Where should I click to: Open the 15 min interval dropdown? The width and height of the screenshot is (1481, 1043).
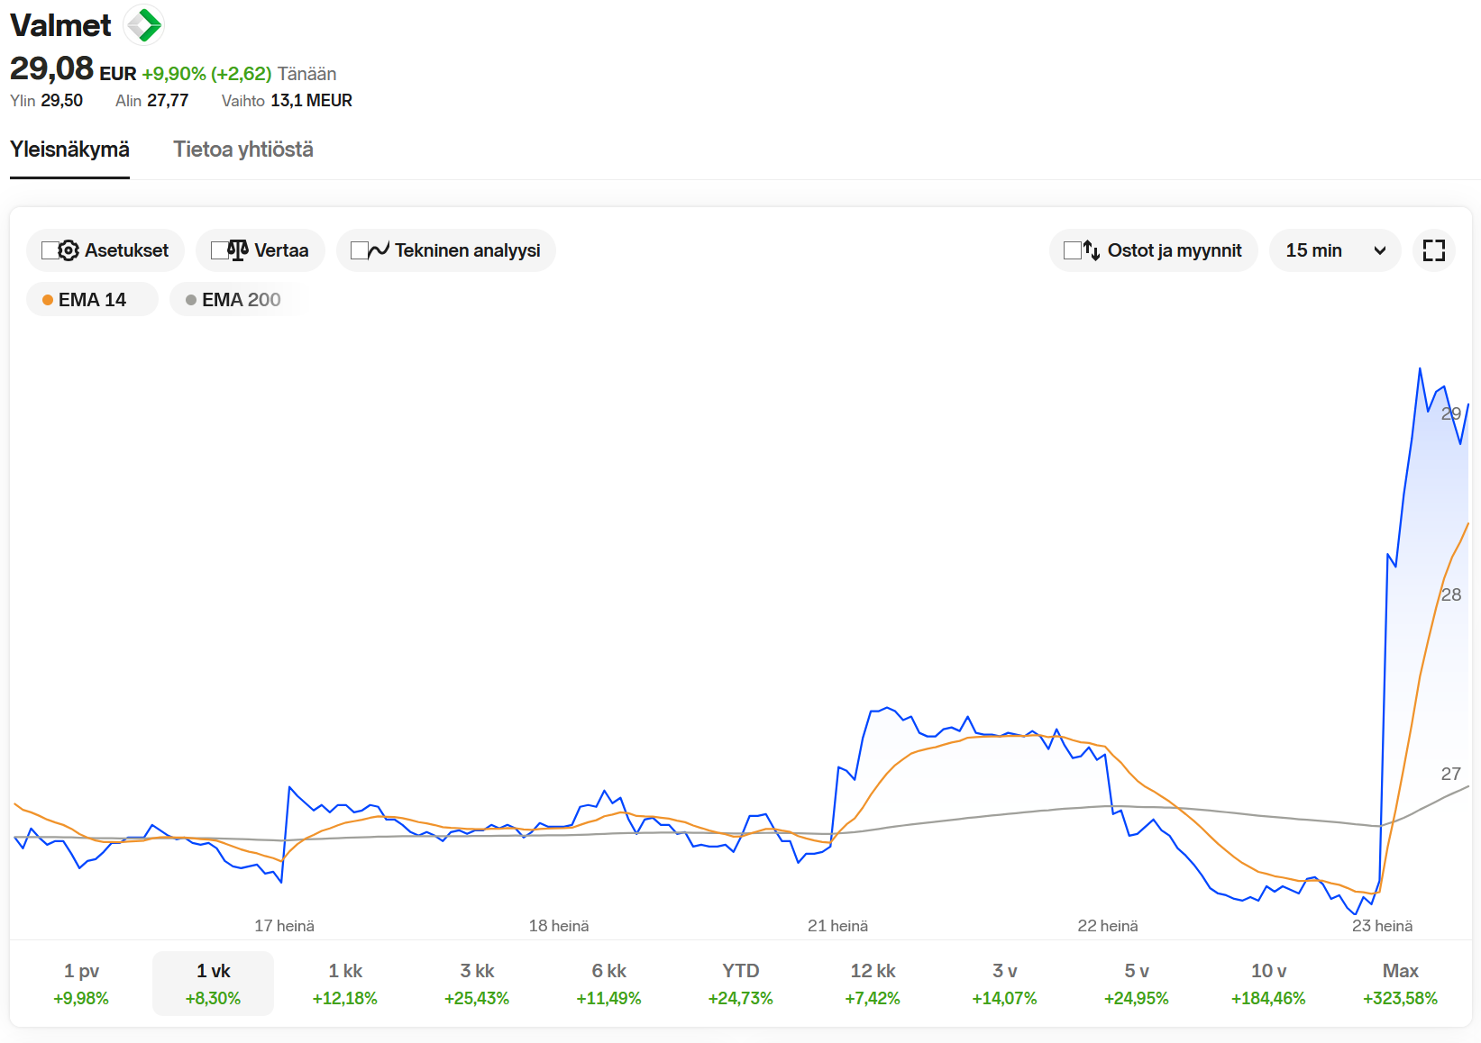coord(1334,250)
